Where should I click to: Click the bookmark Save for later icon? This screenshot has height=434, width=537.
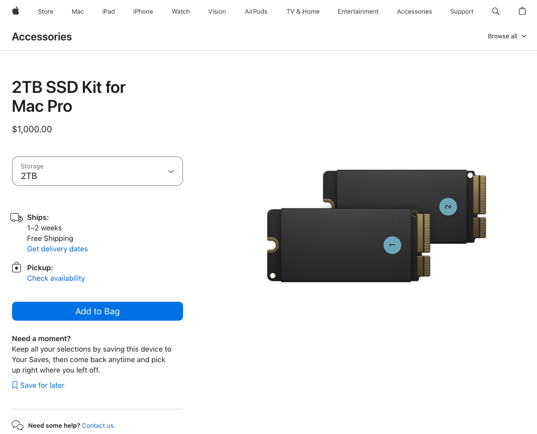click(x=15, y=385)
